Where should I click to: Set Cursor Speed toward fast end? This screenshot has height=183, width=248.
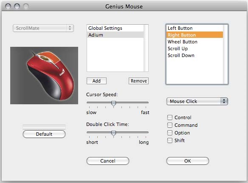pos(146,103)
